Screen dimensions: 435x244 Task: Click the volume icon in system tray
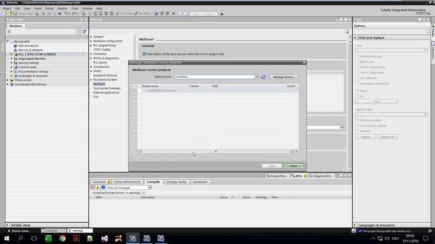point(387,239)
